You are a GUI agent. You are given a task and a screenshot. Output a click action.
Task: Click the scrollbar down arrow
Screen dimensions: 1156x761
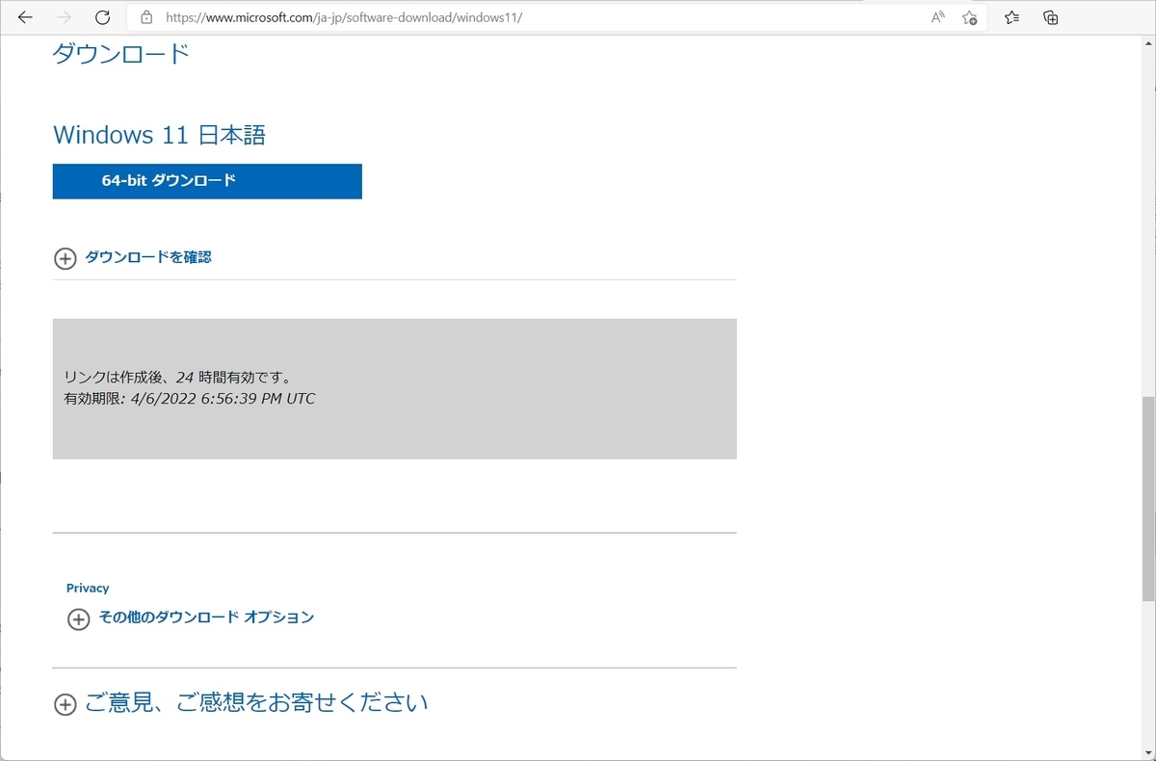1146,750
